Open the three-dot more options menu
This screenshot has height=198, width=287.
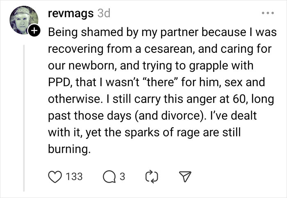tap(269, 14)
